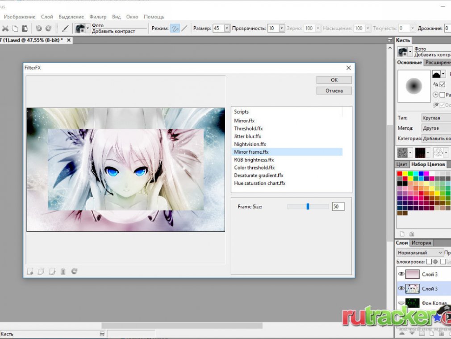The width and height of the screenshot is (451, 339).
Task: Click the Frame Size slider handle
Action: click(x=308, y=206)
